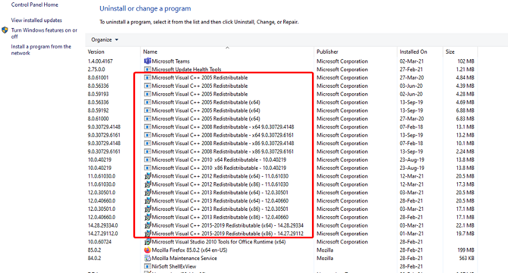The height and width of the screenshot is (273, 508).
Task: Click the Mozilla Maintenance Service icon
Action: (148, 258)
